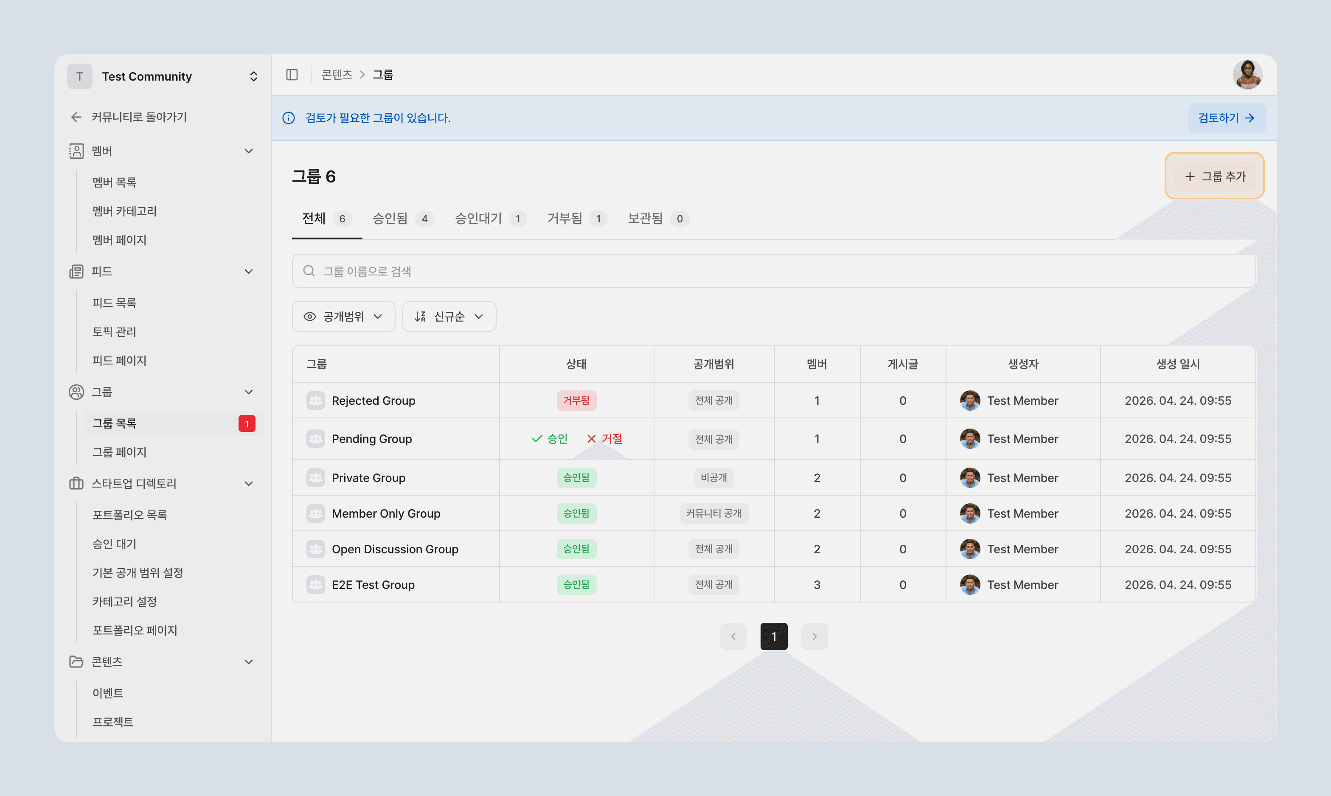
Task: Click the E2E Test Group row icon
Action: click(x=315, y=585)
